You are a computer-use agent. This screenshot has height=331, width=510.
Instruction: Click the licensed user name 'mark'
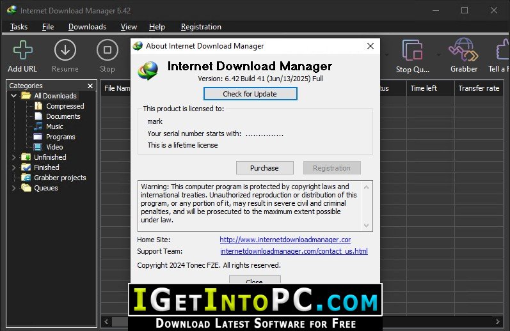pos(155,121)
